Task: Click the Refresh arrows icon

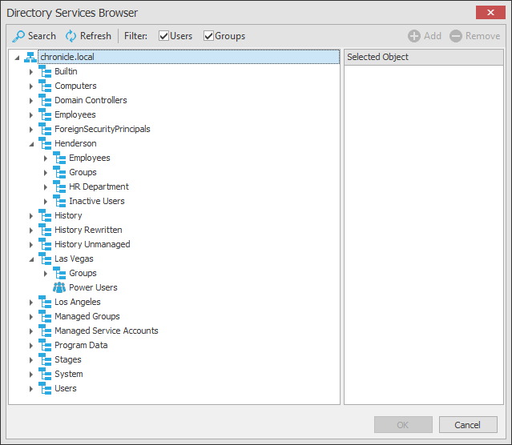Action: click(x=71, y=36)
